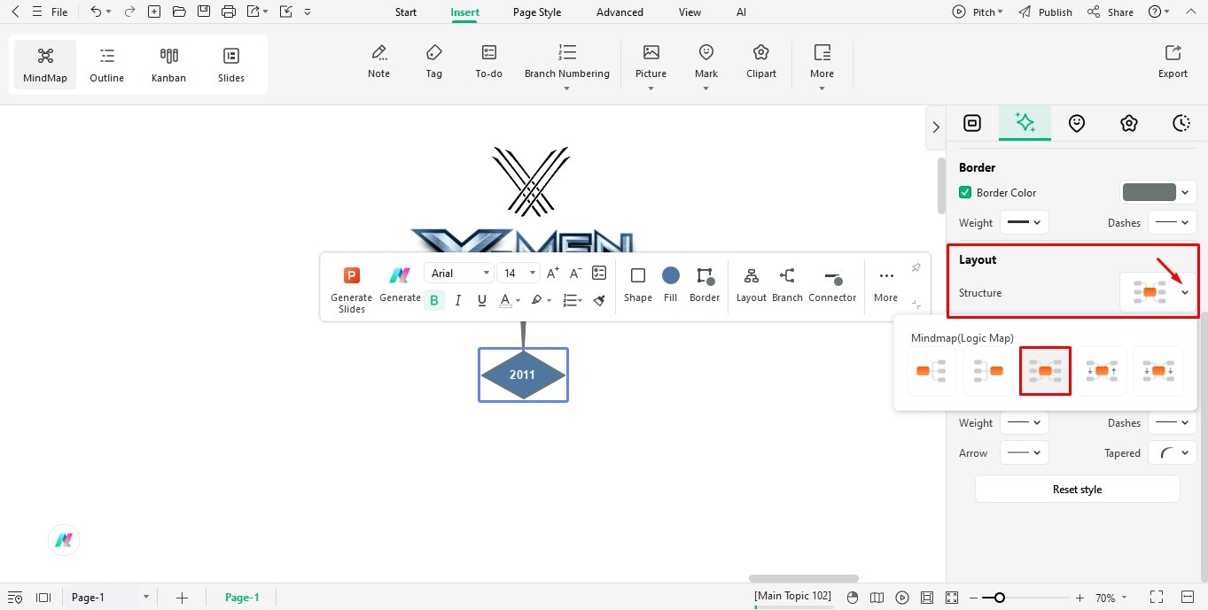Open the Tapered style dropdown
The width and height of the screenshot is (1208, 610).
click(1172, 452)
